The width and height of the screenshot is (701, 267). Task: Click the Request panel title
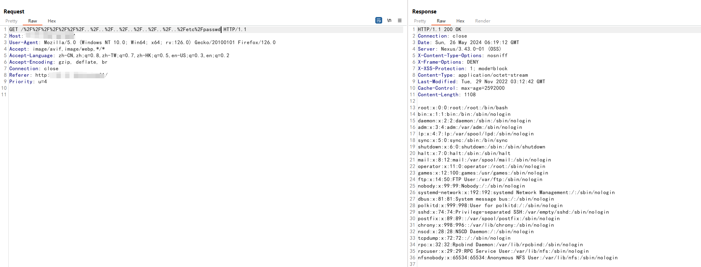tap(14, 12)
